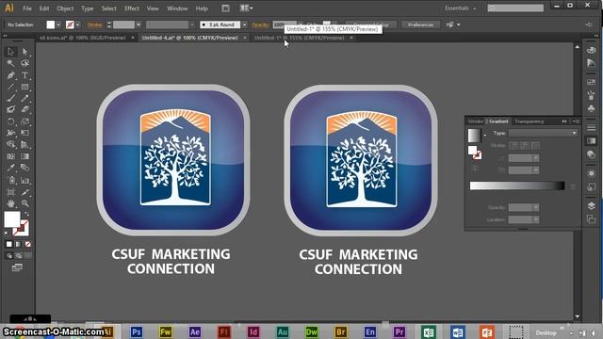This screenshot has height=339, width=603.
Task: Open the Layers panel icon in dock
Action: coord(592,205)
